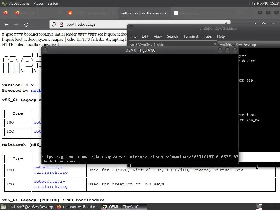Click the QEMU - TigerVNC title bar
This screenshot has width=280, height=210.
tap(140, 50)
